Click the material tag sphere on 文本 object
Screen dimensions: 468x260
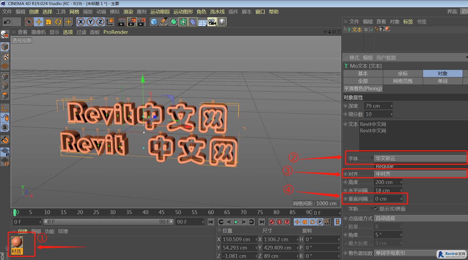click(x=387, y=29)
